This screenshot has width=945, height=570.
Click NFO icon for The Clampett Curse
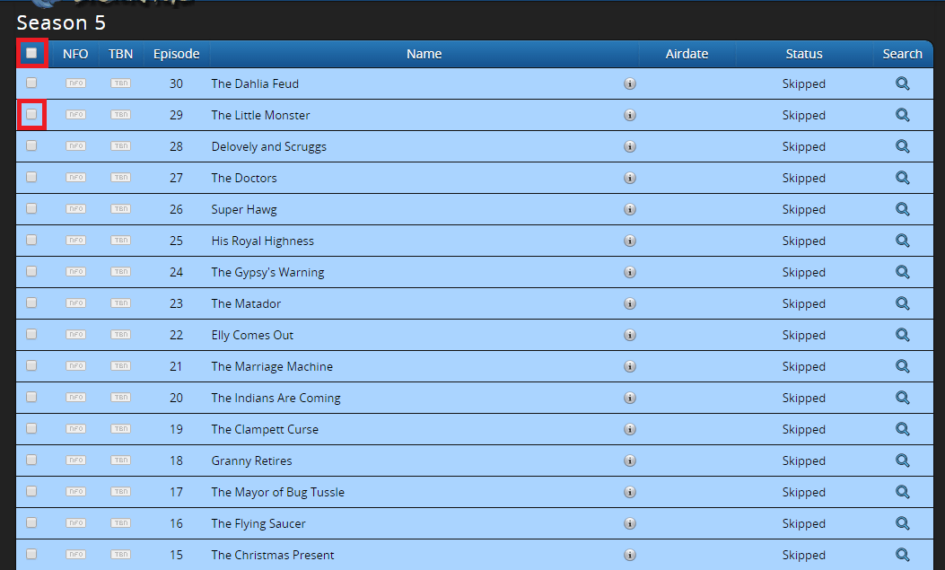(75, 429)
